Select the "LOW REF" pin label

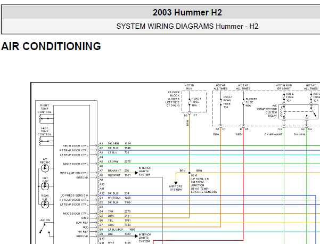click(82, 223)
